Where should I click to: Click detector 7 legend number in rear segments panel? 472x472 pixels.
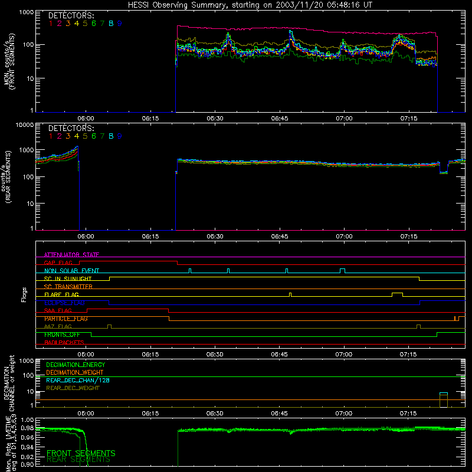point(102,136)
